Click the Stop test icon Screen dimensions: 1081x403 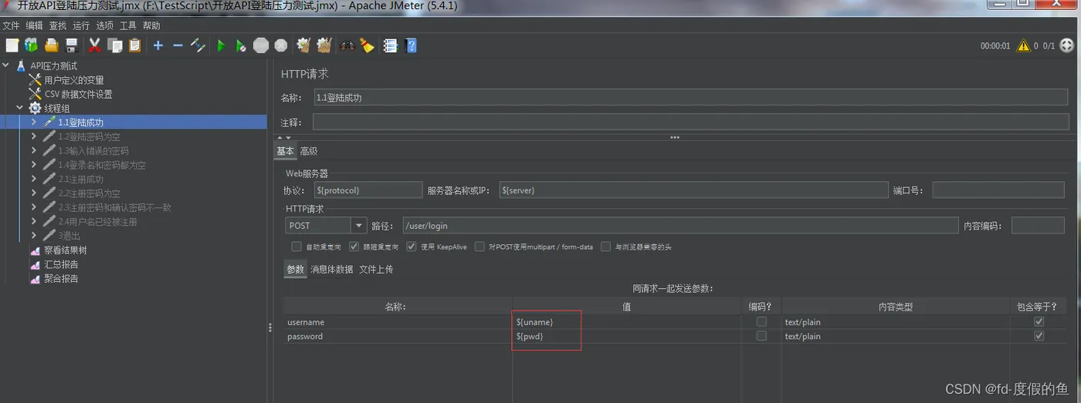[x=261, y=45]
